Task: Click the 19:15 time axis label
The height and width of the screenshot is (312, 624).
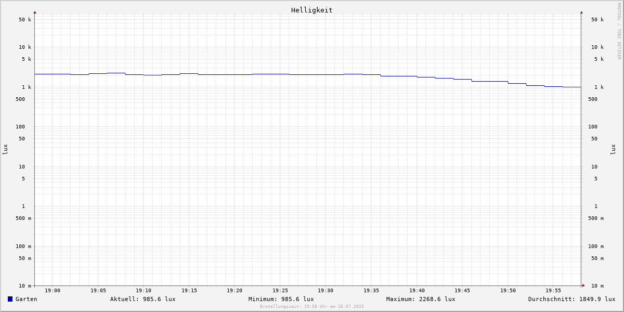Action: click(189, 291)
